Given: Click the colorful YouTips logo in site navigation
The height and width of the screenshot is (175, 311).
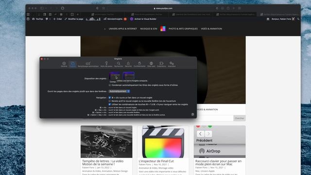Looking at the screenshot, I should point(163,29).
